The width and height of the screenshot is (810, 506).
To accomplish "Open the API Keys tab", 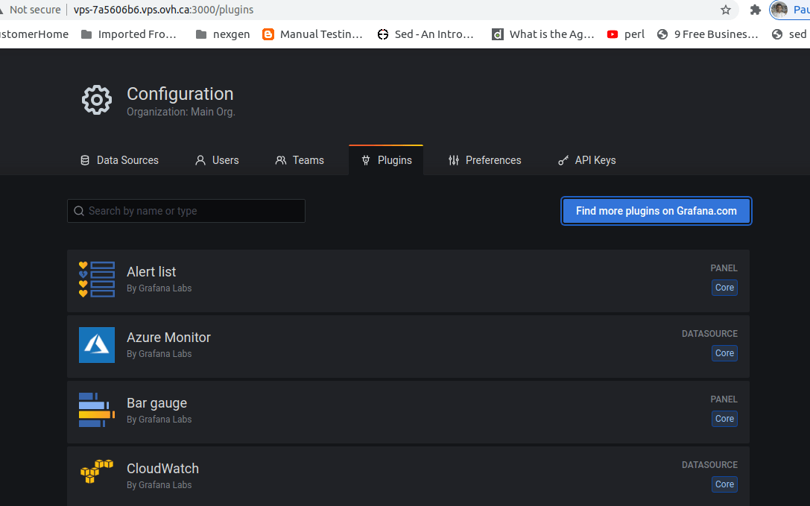I will (x=587, y=160).
